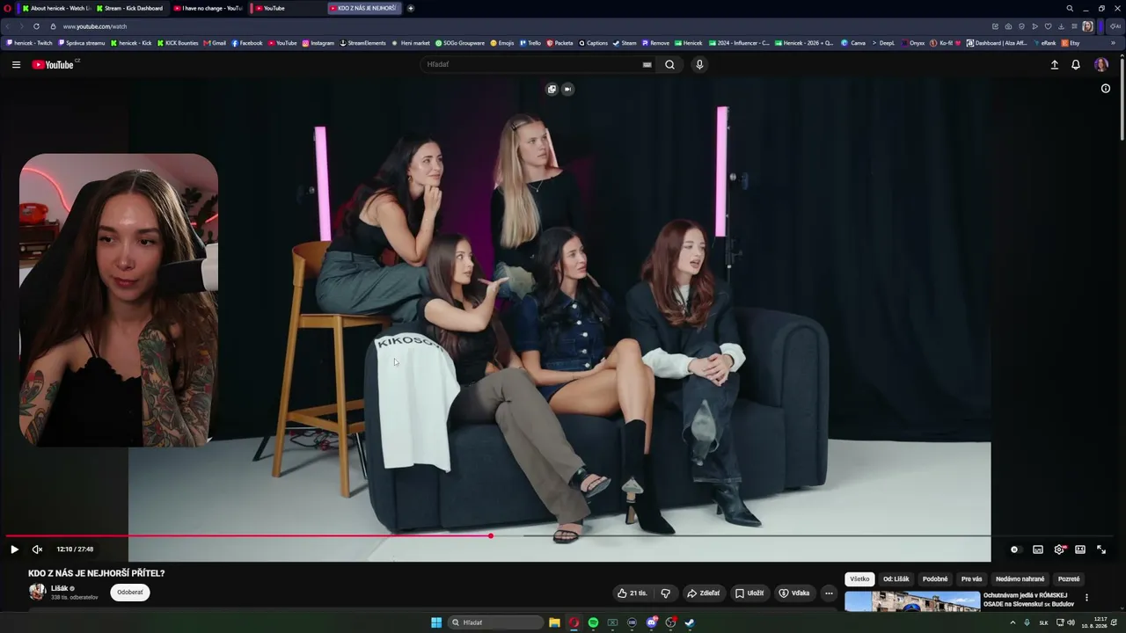The width and height of the screenshot is (1126, 633).
Task: Open the Opera main menu logo
Action: tap(7, 8)
